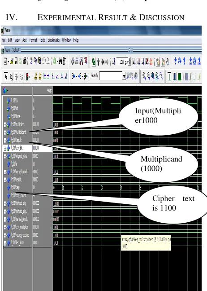Click the Zoom out magnifier icon
Screen dimensions: 207x291
tap(148, 76)
